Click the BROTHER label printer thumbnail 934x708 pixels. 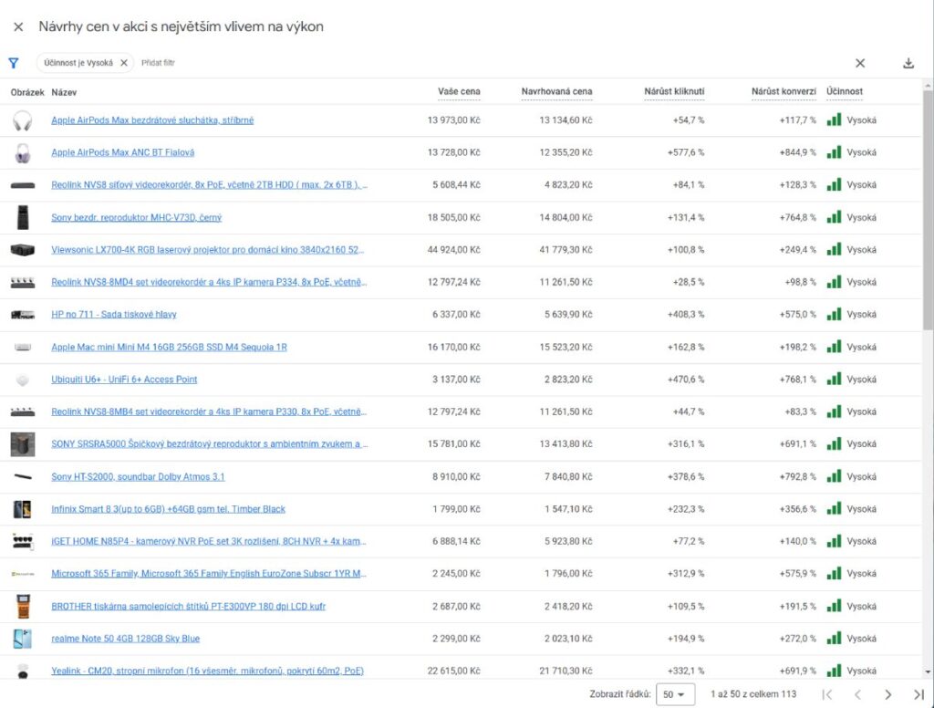coord(23,606)
